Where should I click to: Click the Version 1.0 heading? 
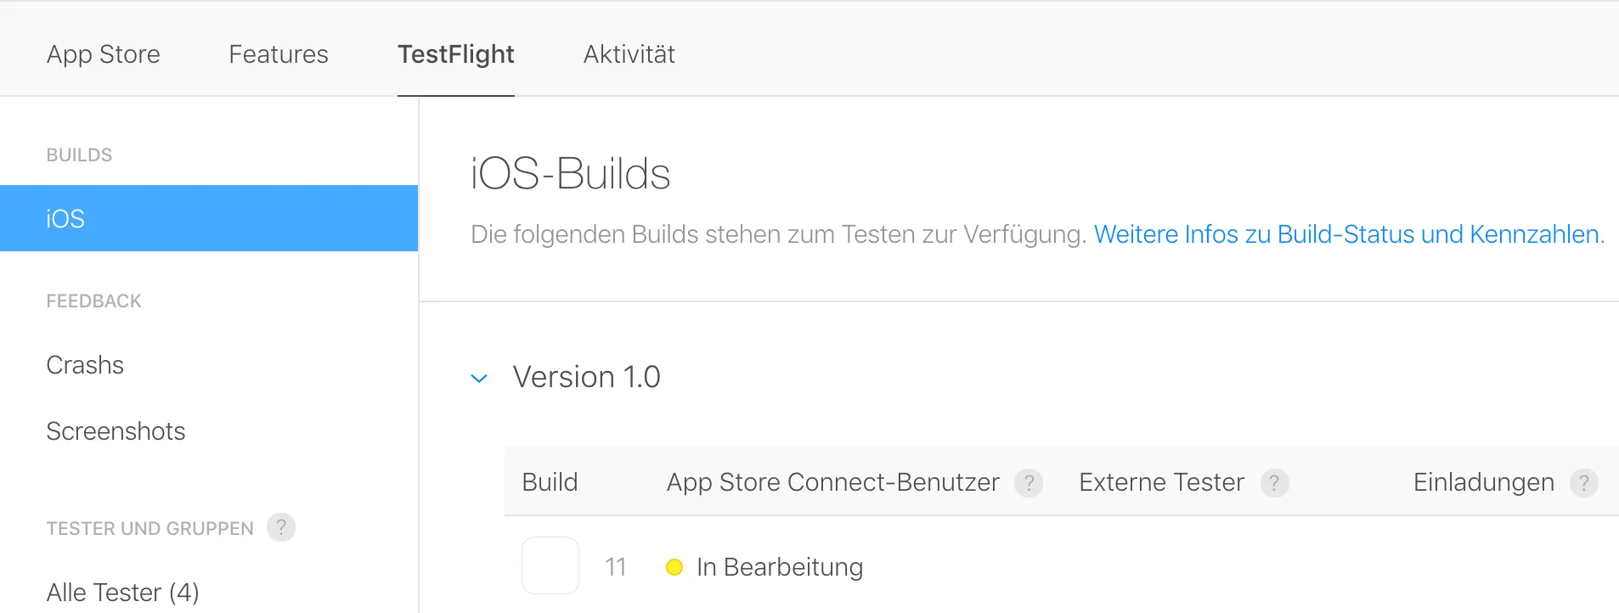[x=587, y=377]
